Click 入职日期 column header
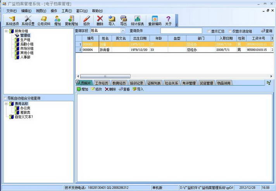 (226, 38)
